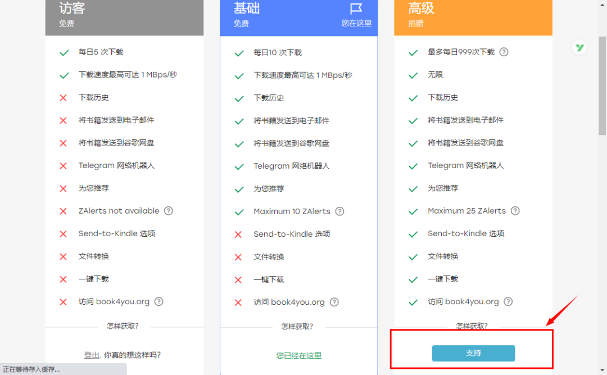Screen dimensions: 607x375
Task: Click Telegram 网络机器人 in 高级 column
Action: [466, 165]
